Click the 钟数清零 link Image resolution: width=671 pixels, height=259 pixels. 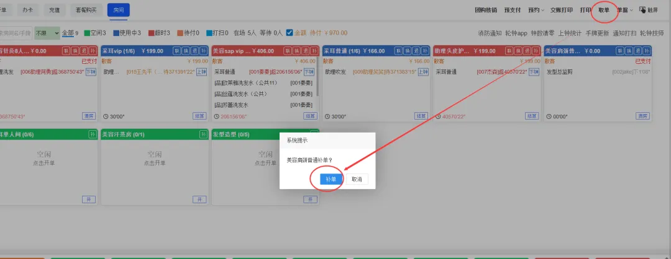pos(542,33)
